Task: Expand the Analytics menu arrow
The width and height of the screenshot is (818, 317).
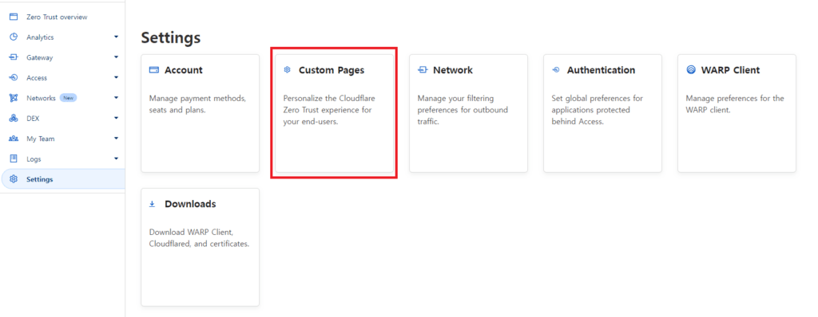Action: click(x=116, y=37)
